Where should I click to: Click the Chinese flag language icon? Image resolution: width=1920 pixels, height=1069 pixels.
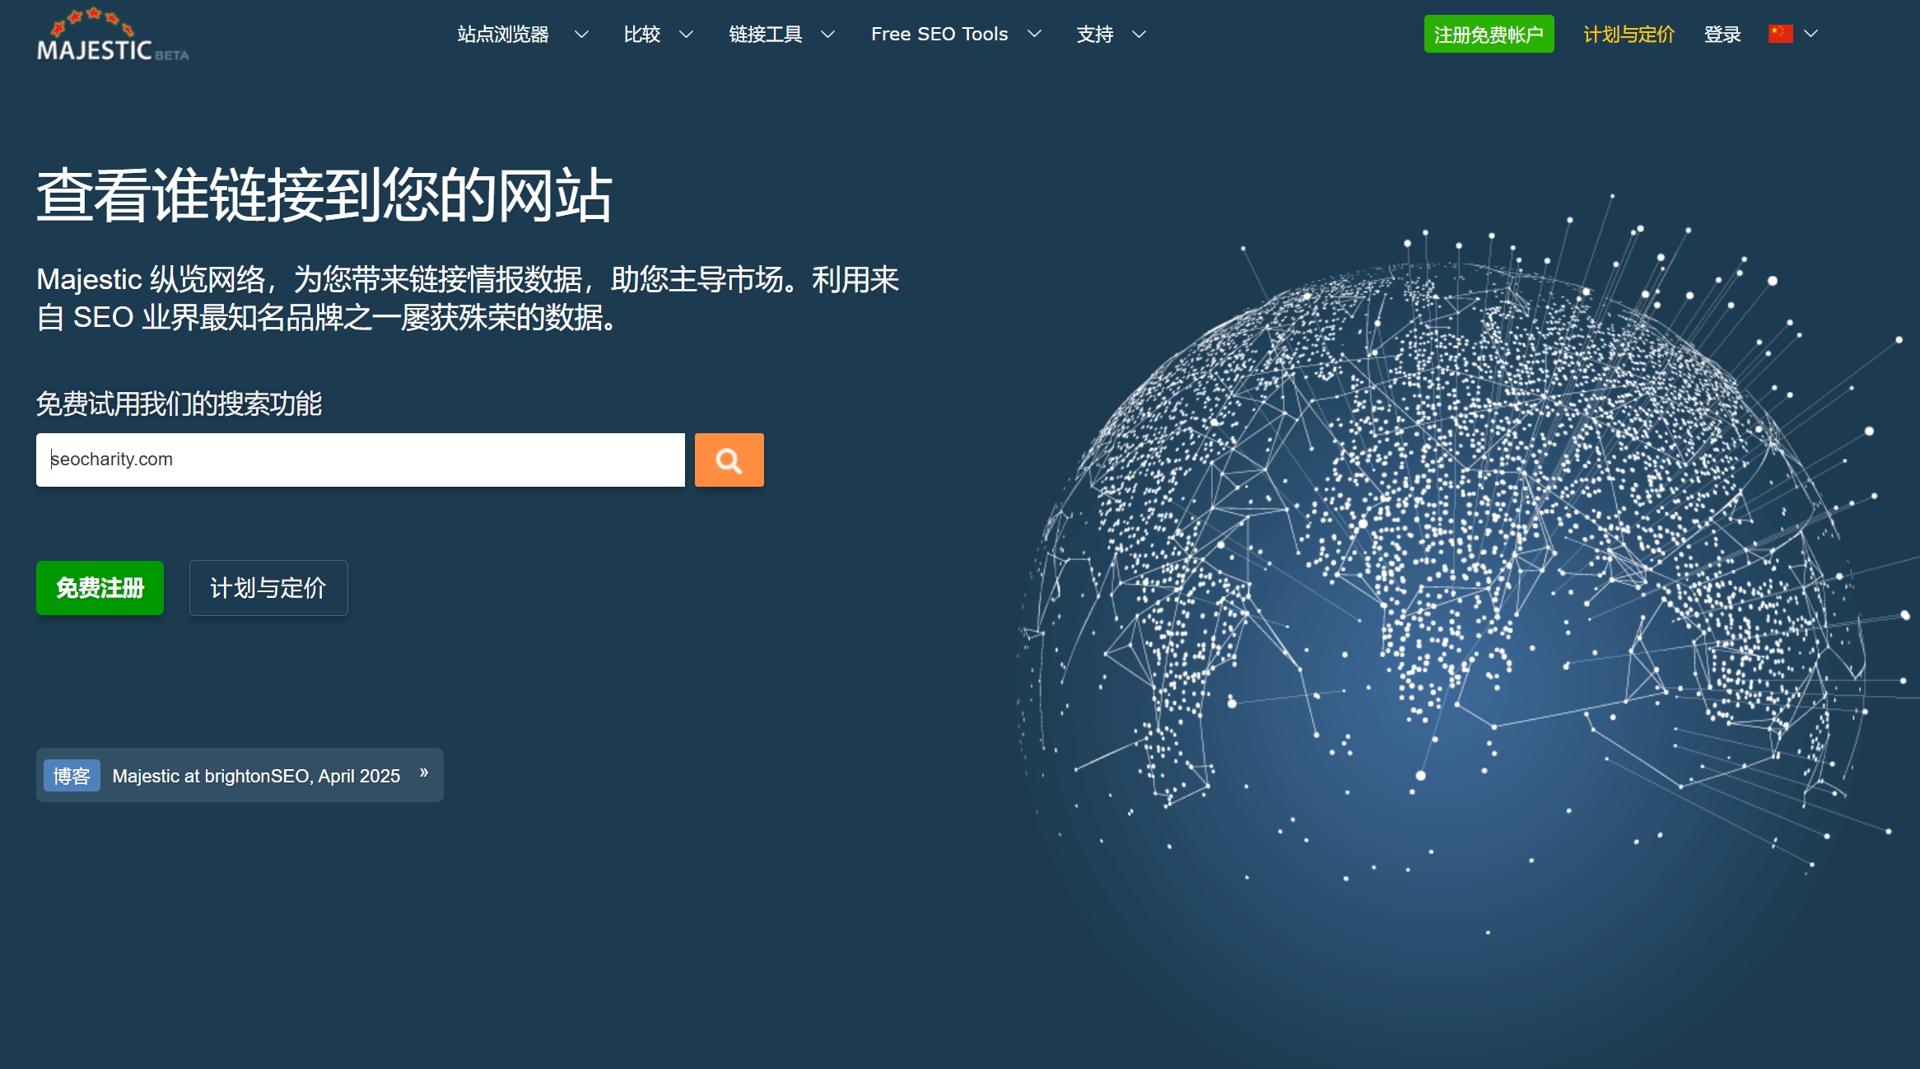click(x=1780, y=34)
